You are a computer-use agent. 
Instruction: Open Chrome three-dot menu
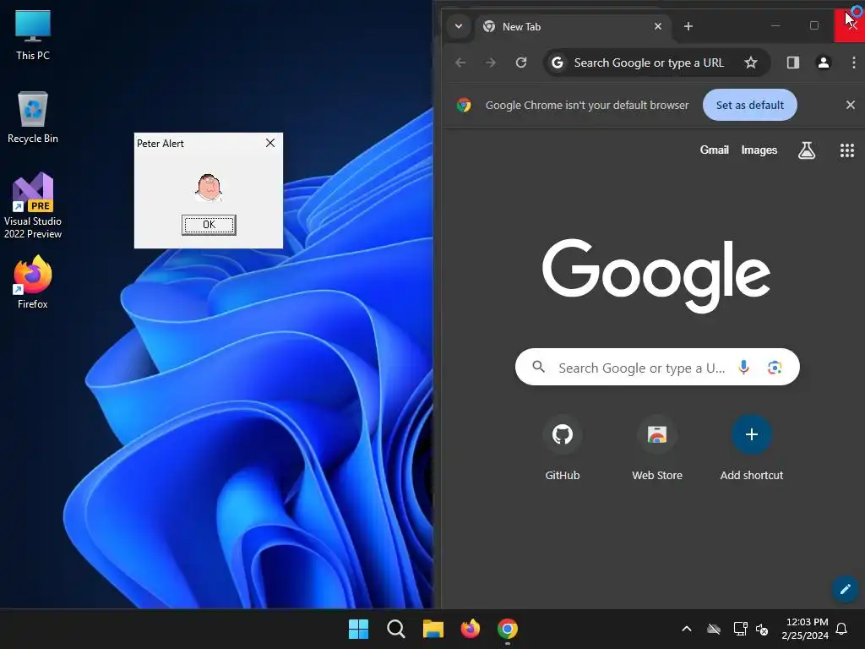853,63
